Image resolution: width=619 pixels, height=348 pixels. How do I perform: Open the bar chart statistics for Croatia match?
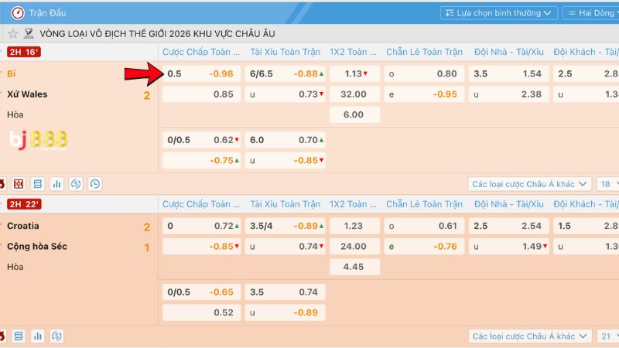point(37,336)
